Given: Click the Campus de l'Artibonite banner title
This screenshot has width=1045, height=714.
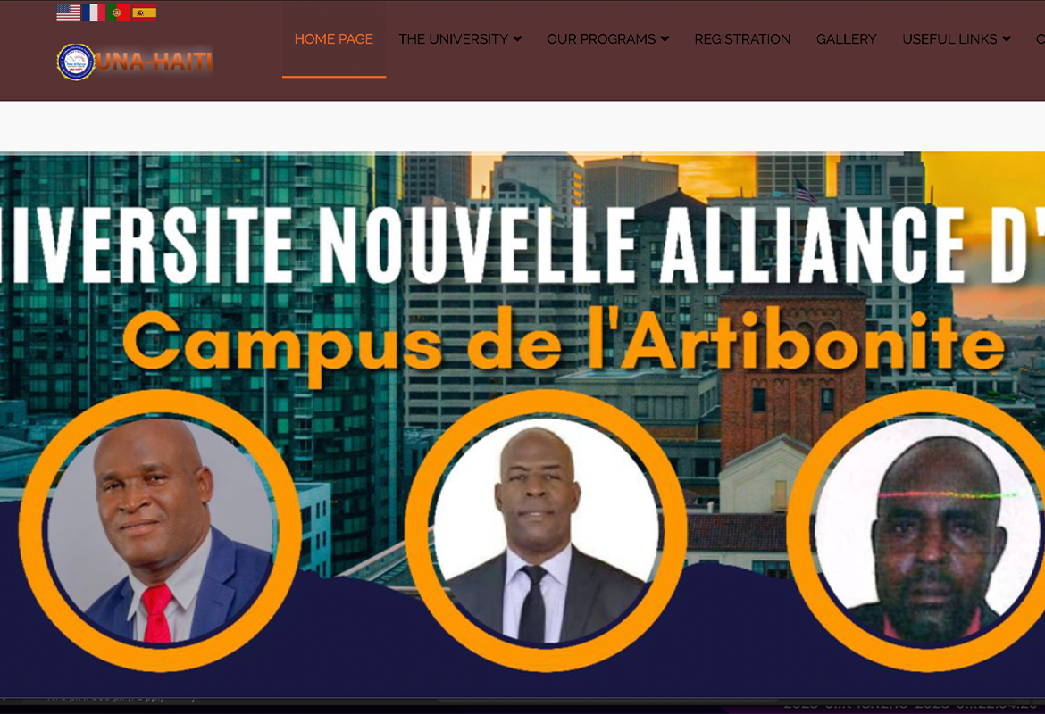Looking at the screenshot, I should 564,342.
